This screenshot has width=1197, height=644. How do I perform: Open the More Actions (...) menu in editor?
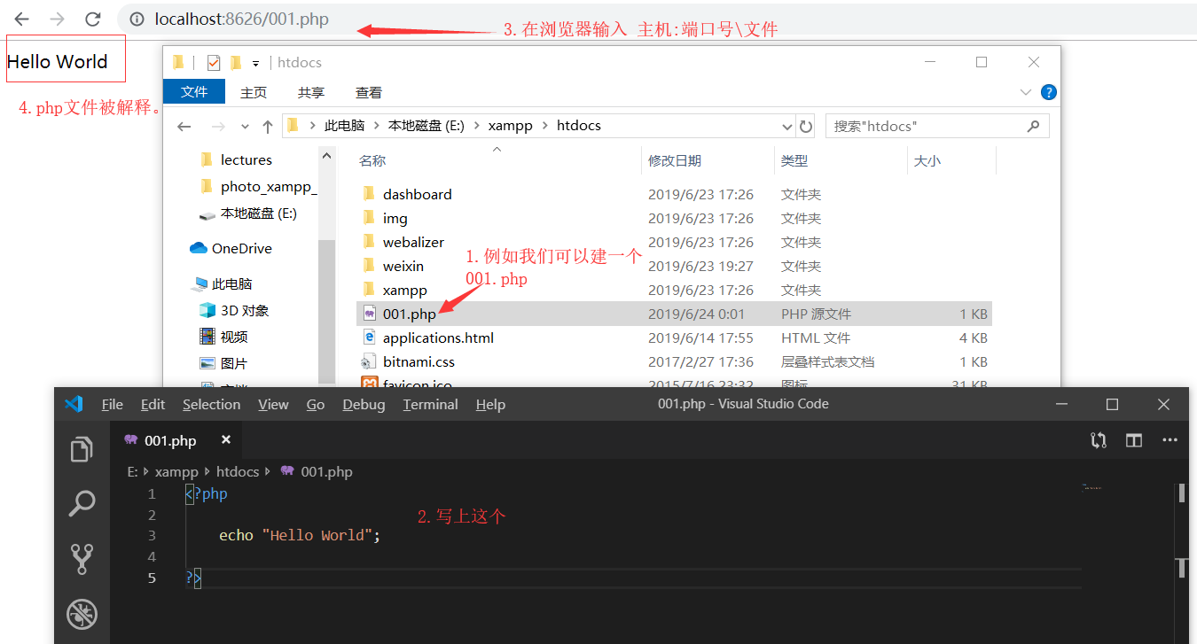click(1170, 439)
